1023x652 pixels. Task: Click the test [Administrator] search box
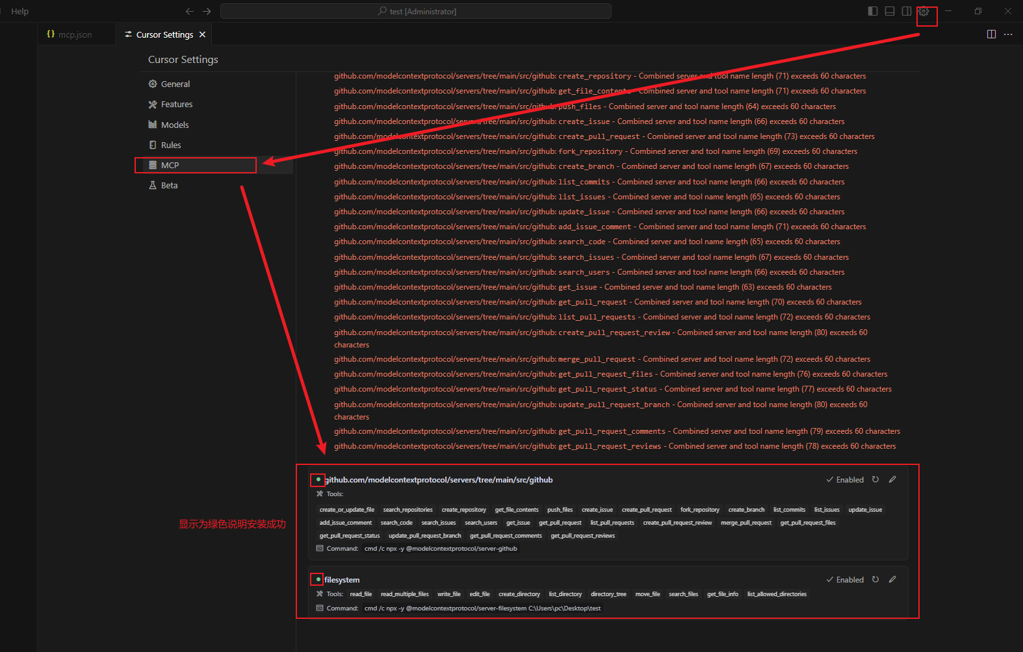pyautogui.click(x=416, y=11)
